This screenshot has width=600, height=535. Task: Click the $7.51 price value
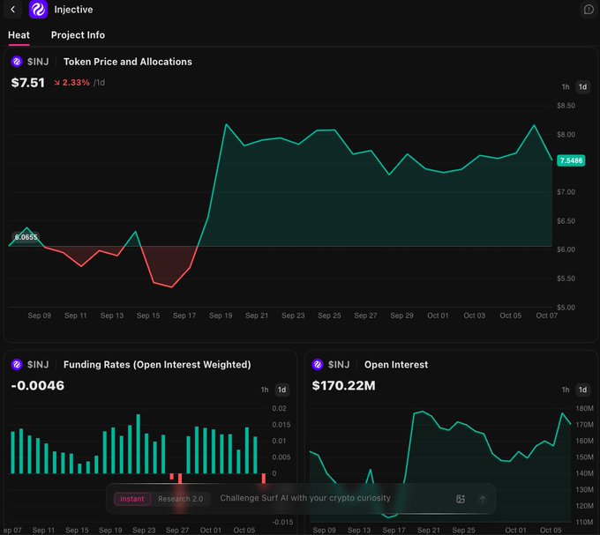point(28,83)
